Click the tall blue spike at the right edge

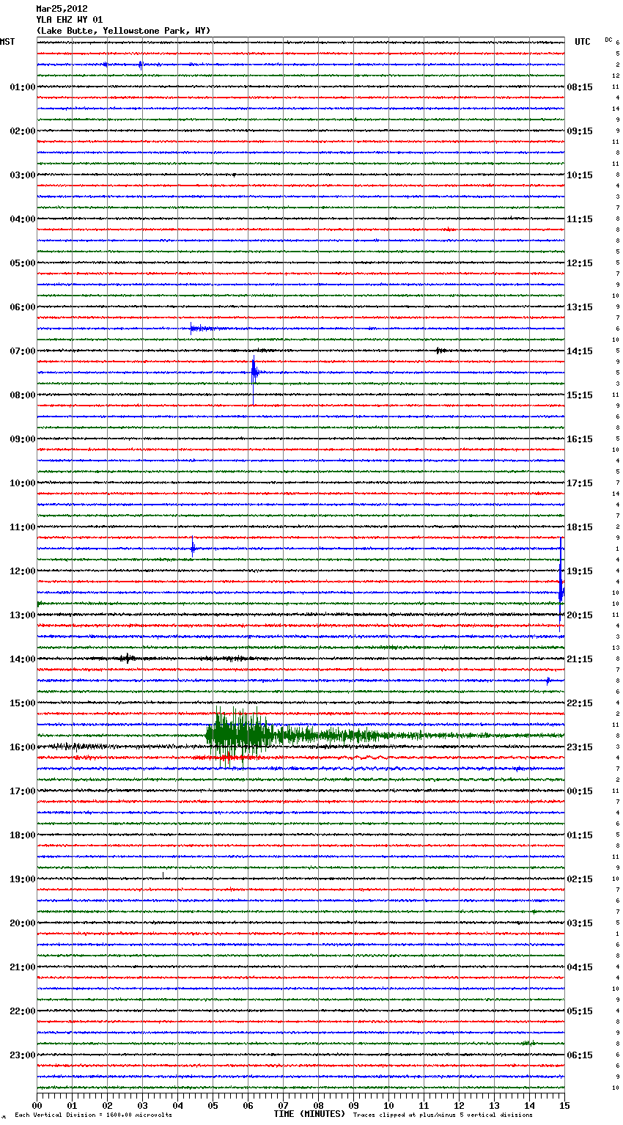coord(561,583)
